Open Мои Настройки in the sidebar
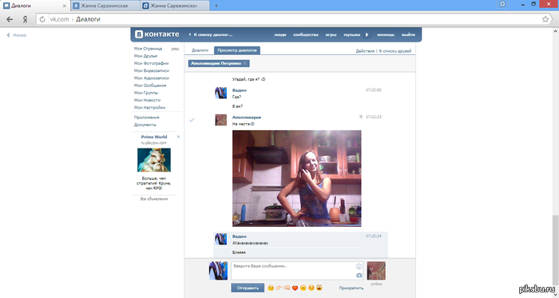The image size is (559, 298). point(150,107)
